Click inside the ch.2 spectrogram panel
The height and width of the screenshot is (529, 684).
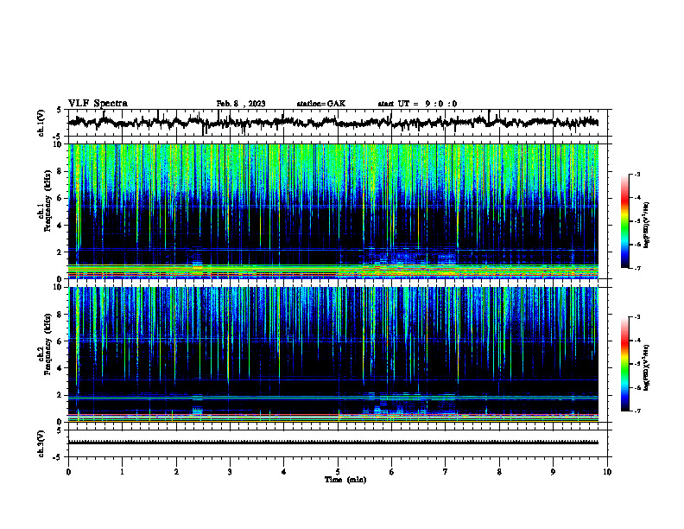(333, 354)
